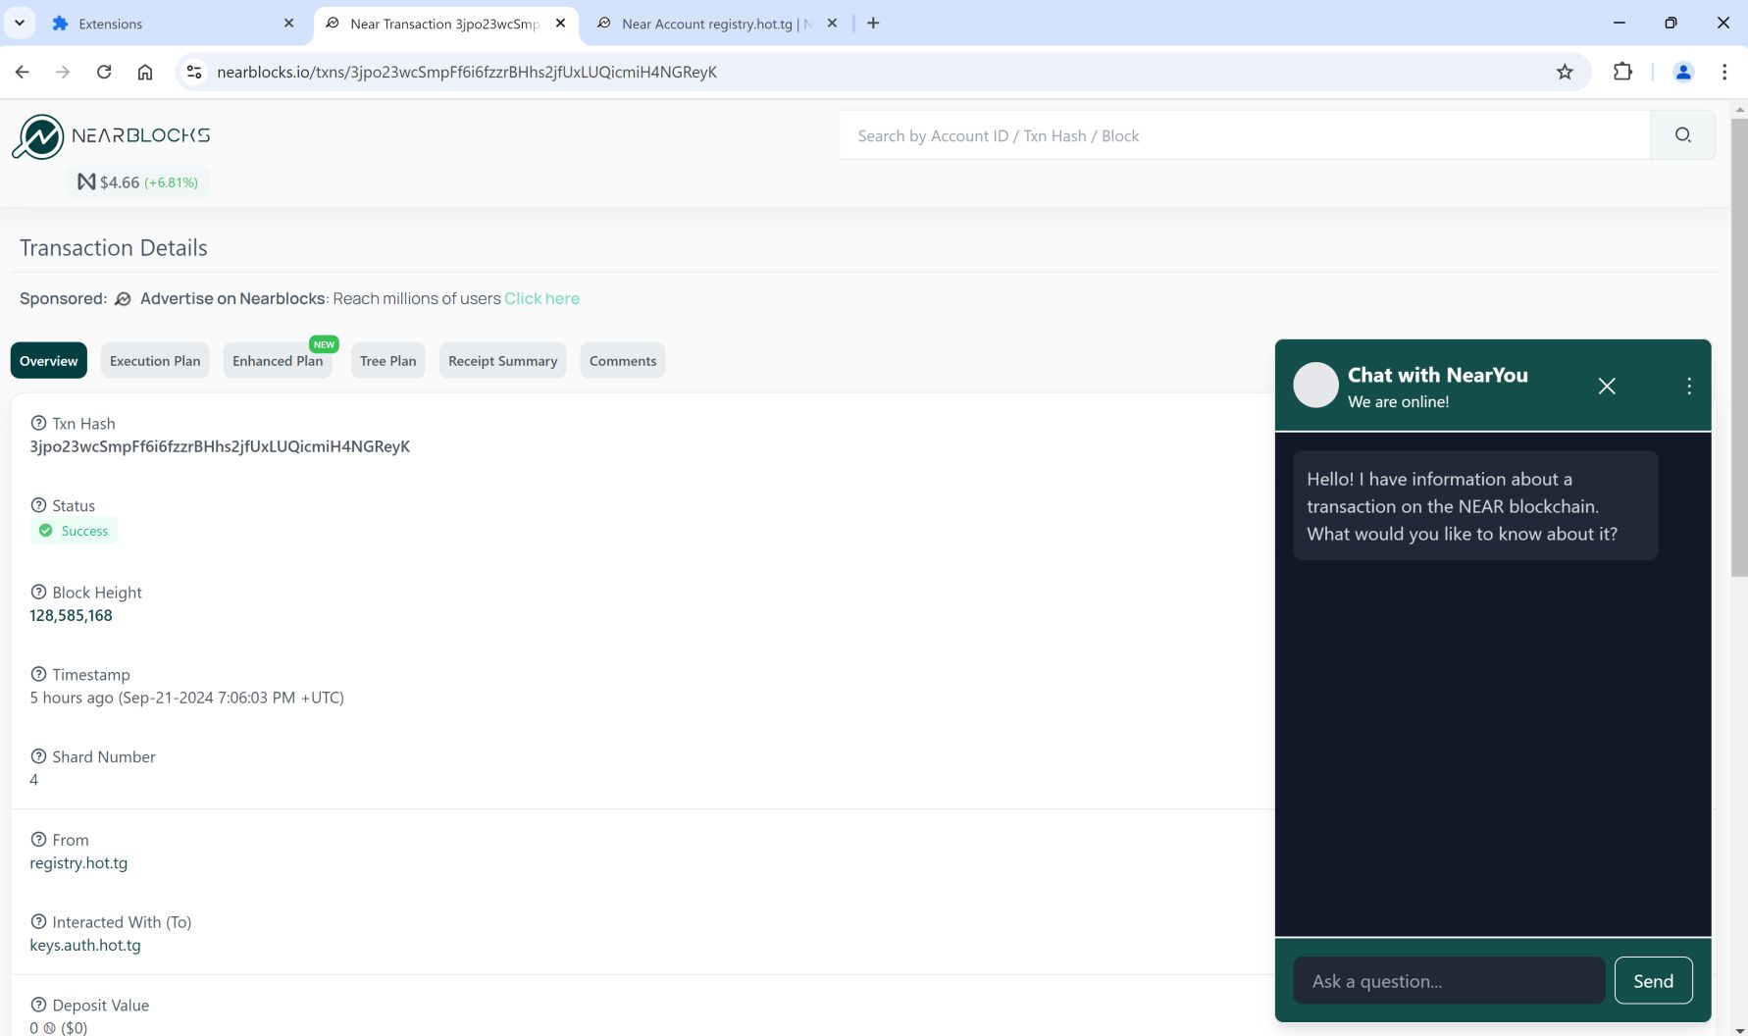The width and height of the screenshot is (1748, 1036).
Task: Close the Near Transaction tab
Action: click(560, 23)
